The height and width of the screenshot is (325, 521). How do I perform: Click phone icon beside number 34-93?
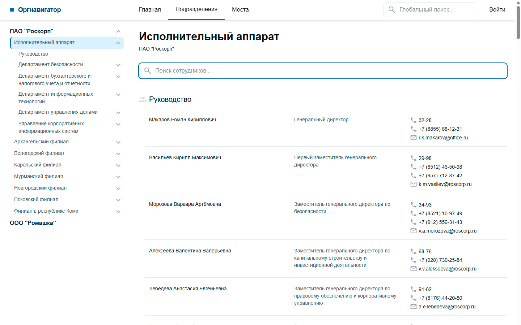(x=414, y=205)
